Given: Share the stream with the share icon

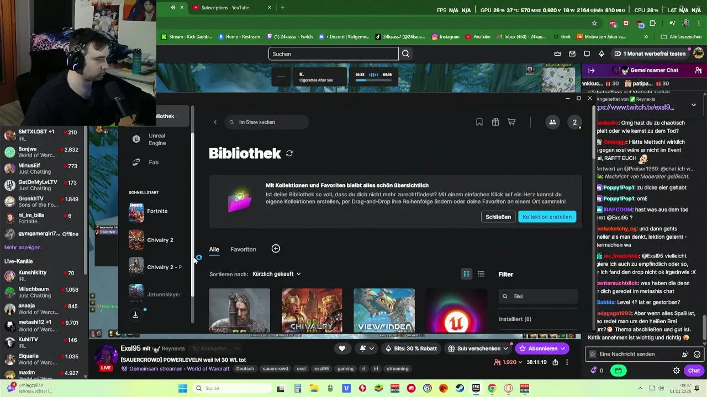Looking at the screenshot, I should (555, 362).
